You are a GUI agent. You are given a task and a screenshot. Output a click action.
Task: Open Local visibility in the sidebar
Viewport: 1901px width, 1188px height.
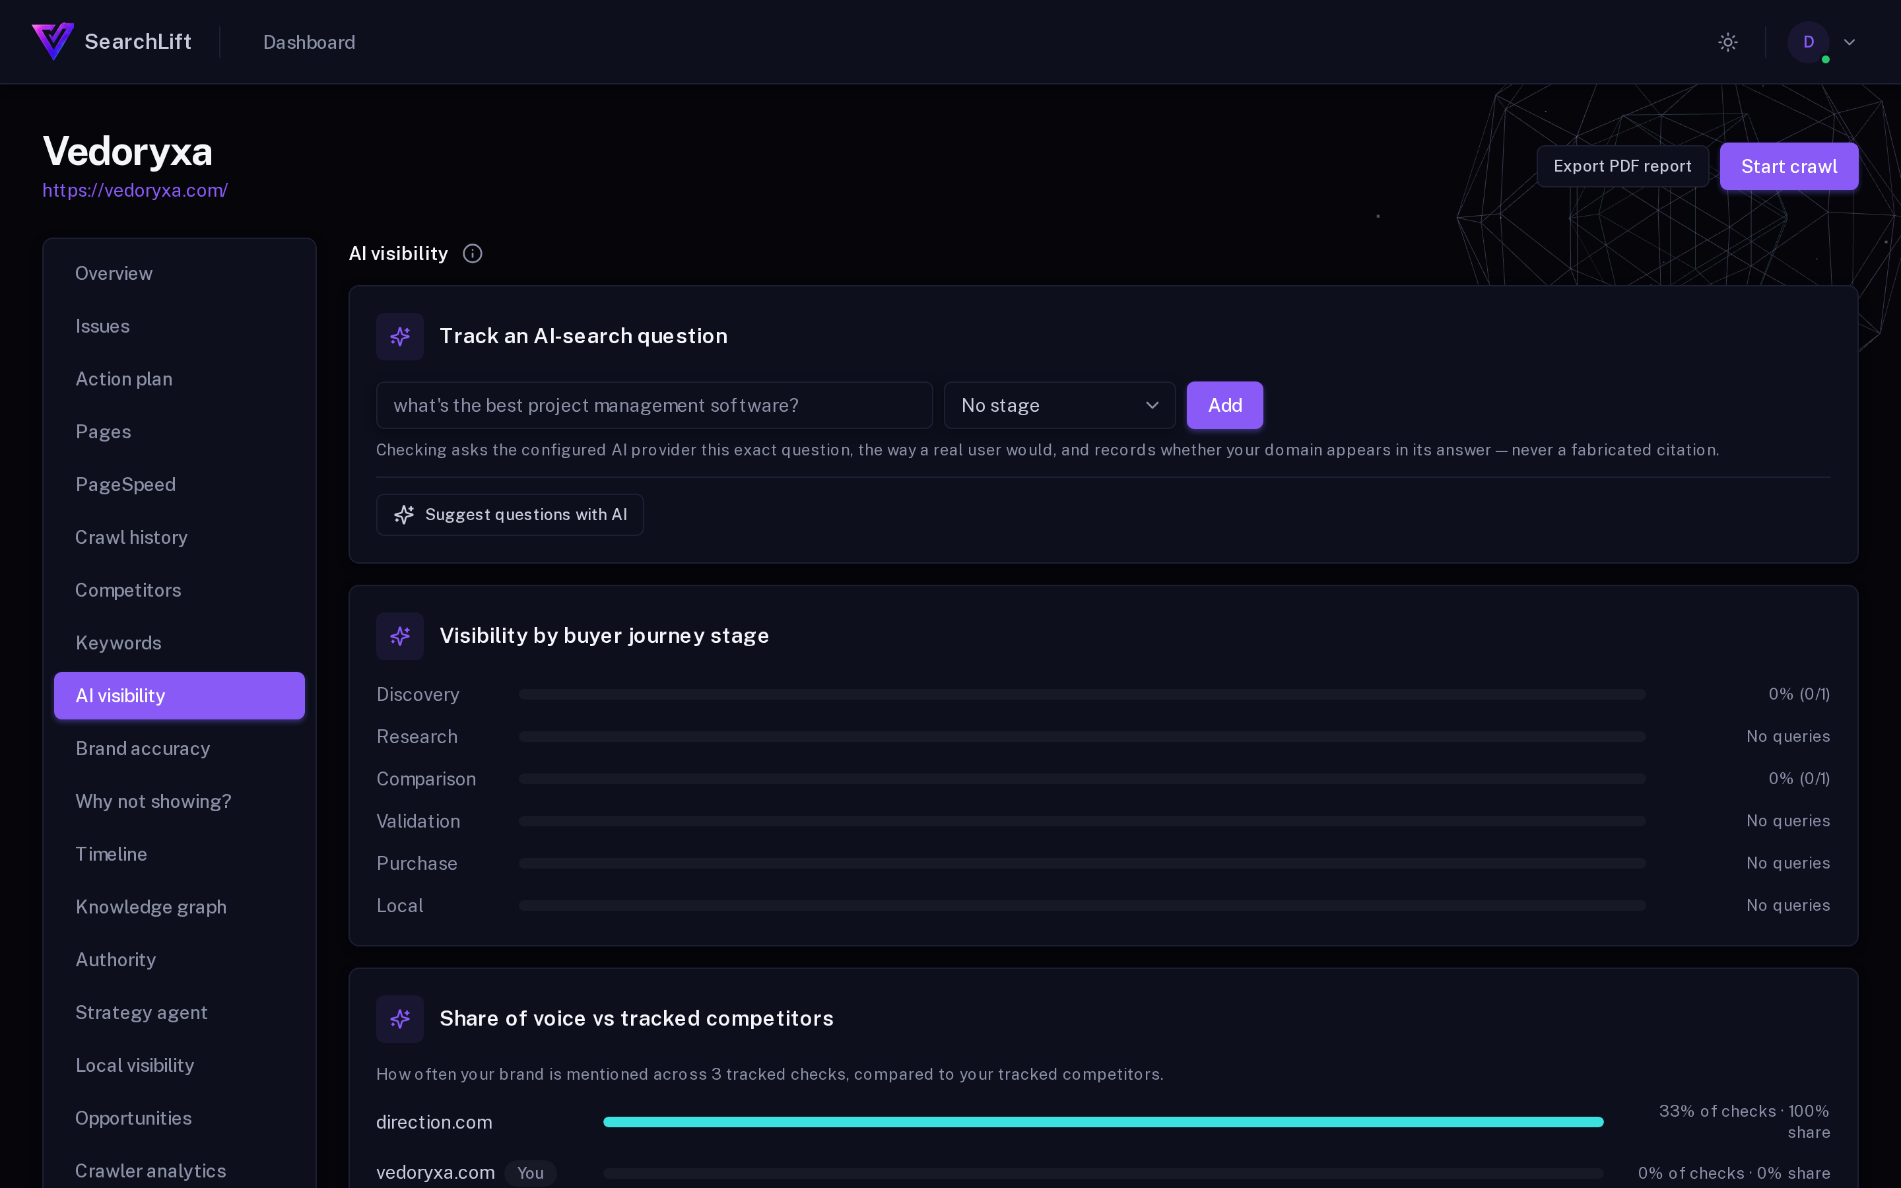(x=179, y=1065)
